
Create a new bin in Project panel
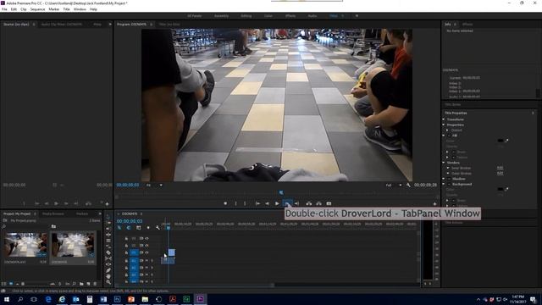(81, 284)
